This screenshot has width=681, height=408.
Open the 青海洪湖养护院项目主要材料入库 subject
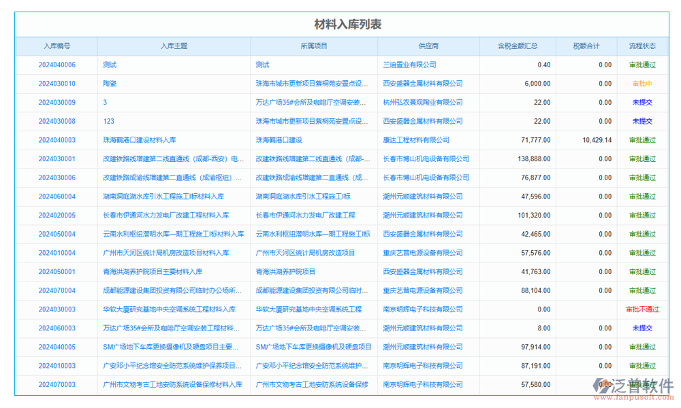153,272
